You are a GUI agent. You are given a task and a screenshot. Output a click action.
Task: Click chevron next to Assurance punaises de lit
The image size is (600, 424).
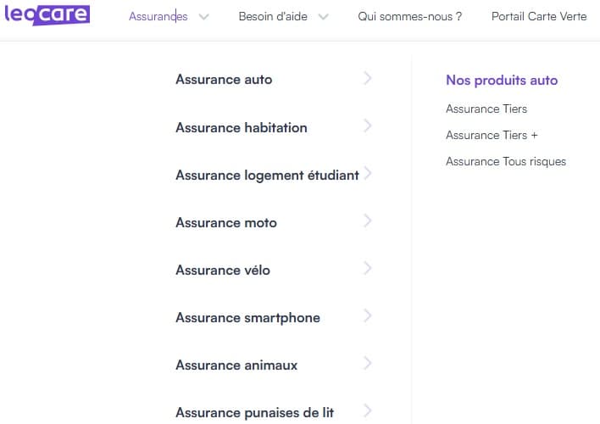[x=368, y=411]
